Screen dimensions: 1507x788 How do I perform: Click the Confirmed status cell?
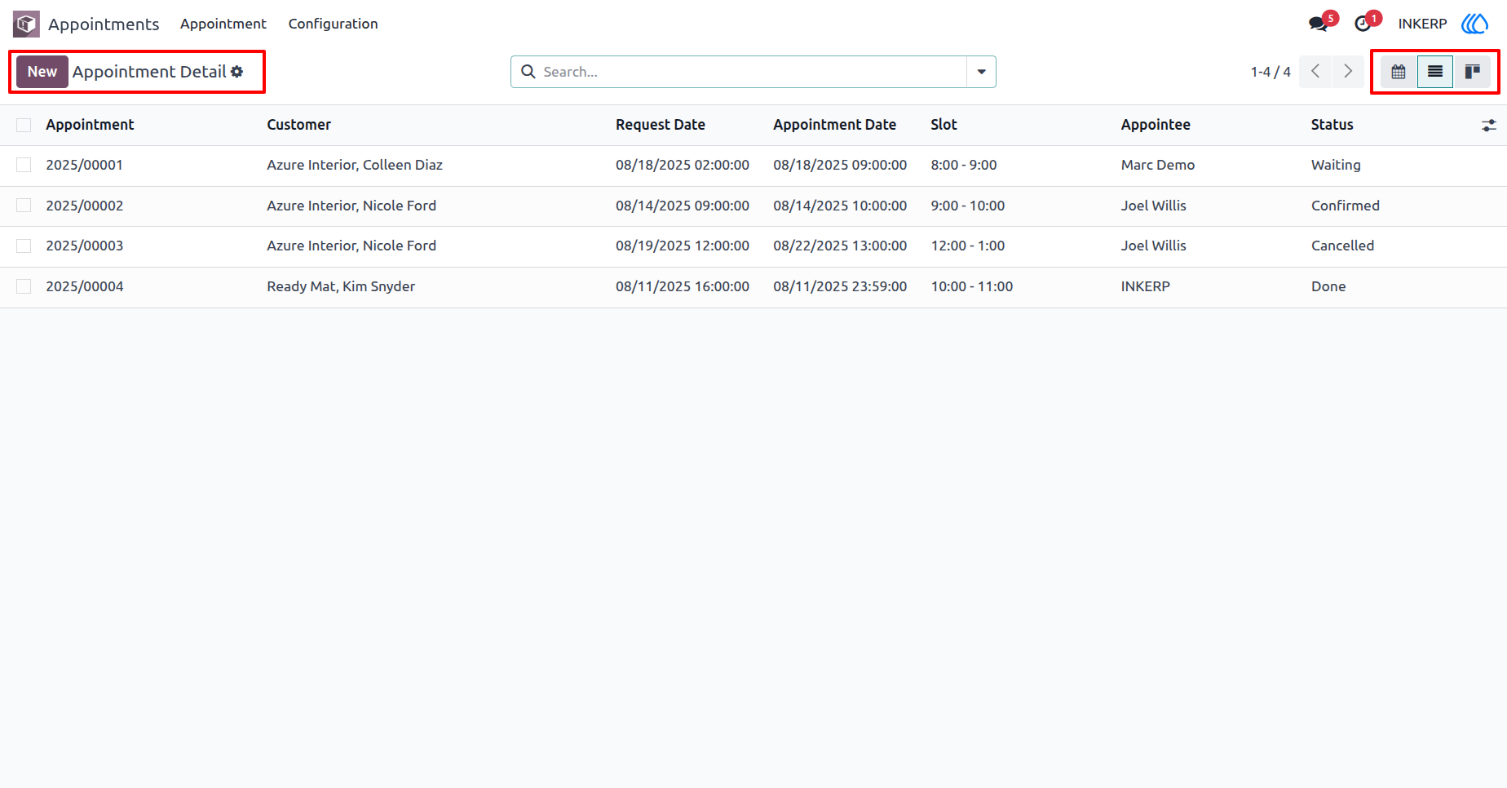pyautogui.click(x=1346, y=206)
